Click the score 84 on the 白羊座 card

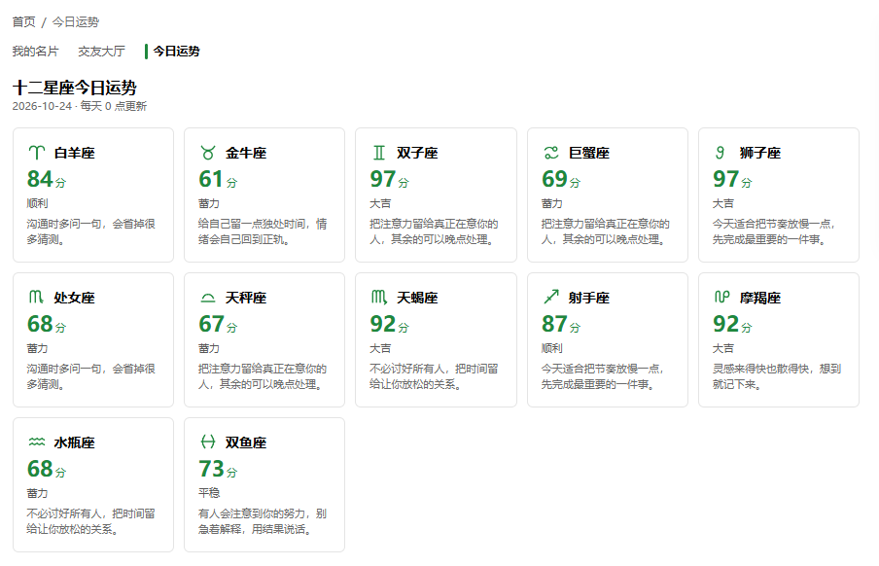click(40, 179)
